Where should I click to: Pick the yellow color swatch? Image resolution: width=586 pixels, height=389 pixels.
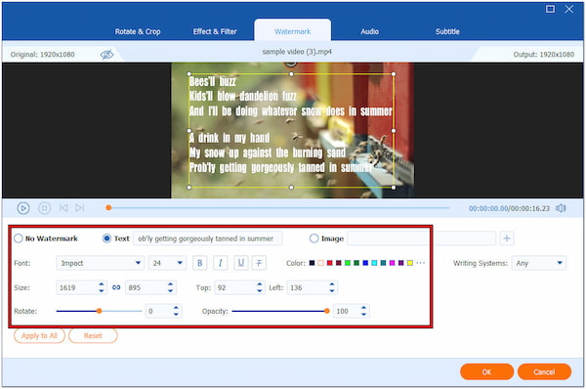(410, 263)
